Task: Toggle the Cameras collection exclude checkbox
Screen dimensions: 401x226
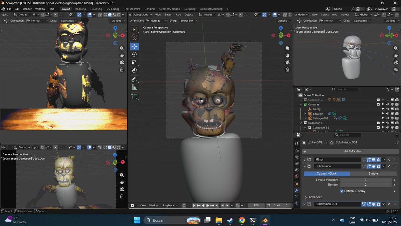Action: tap(378, 104)
